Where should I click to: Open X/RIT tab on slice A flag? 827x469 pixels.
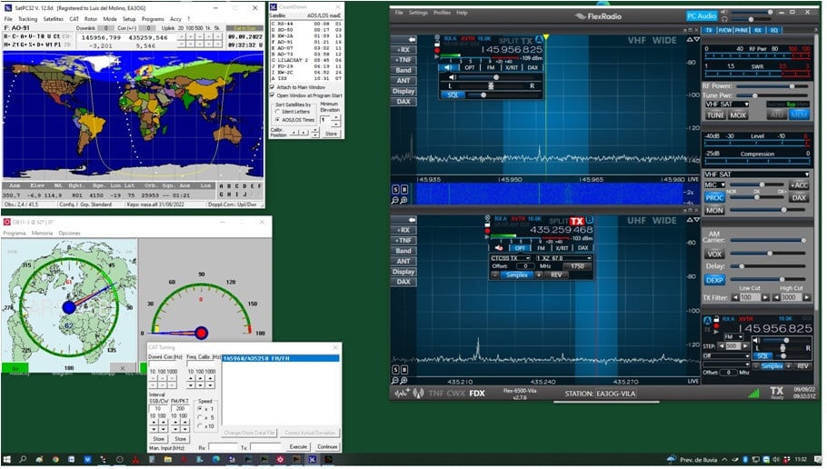point(512,67)
